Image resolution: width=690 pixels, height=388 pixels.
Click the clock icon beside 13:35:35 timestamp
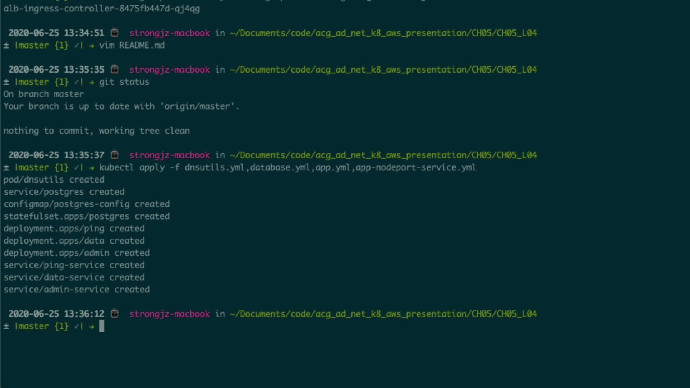pos(115,69)
